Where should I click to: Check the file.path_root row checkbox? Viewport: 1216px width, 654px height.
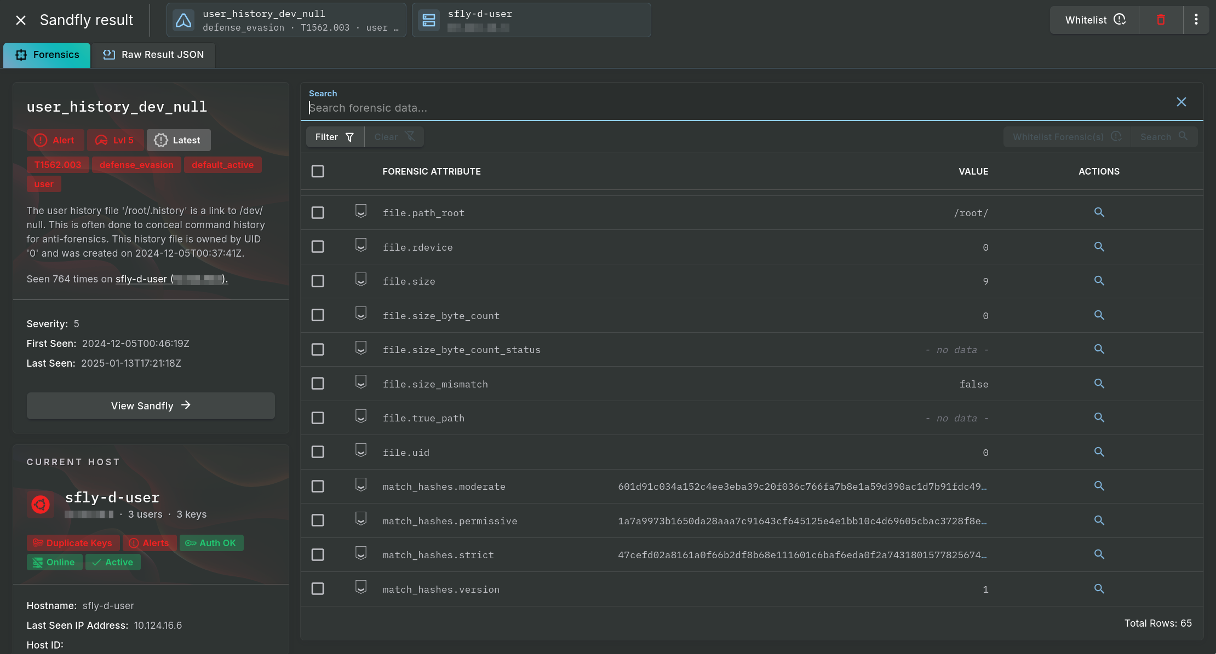tap(318, 212)
